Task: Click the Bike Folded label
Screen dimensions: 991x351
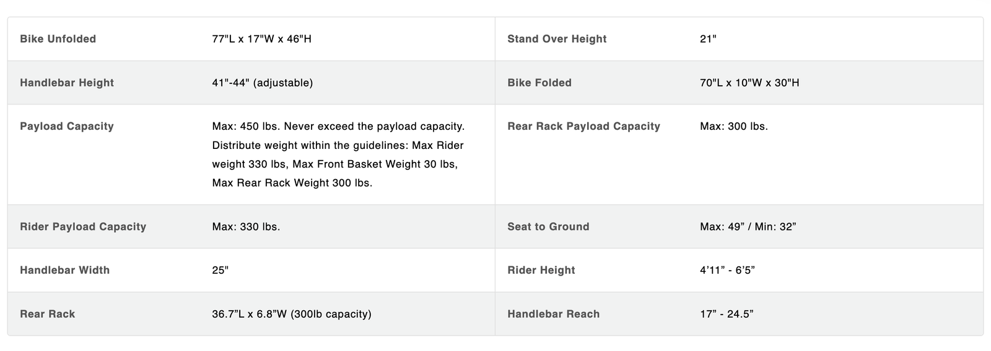Action: 539,83
